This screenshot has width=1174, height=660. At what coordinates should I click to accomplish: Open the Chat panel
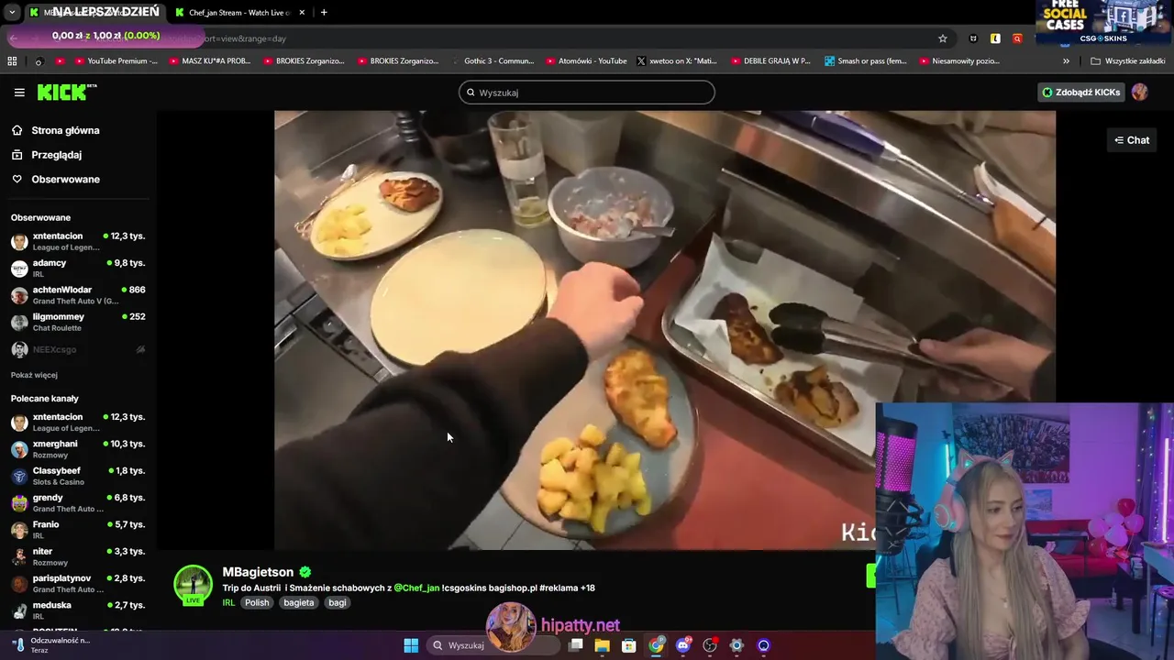point(1132,140)
